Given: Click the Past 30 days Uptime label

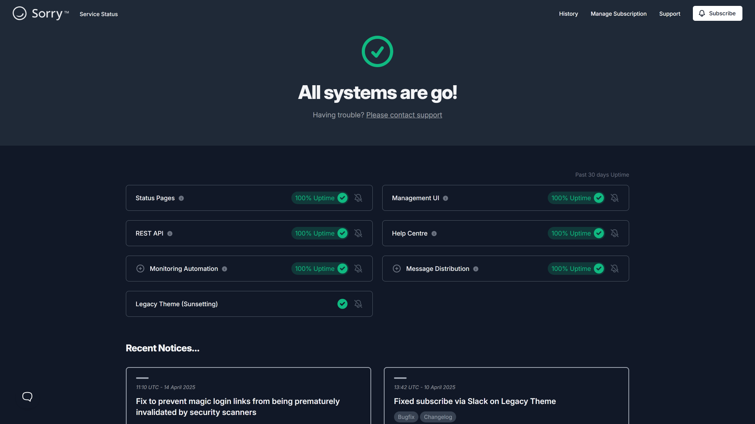Looking at the screenshot, I should click(x=602, y=175).
